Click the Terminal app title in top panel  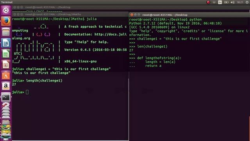click(x=7, y=2)
